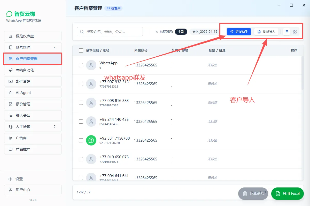Open 产品推广 section
The width and height of the screenshot is (310, 206).
click(x=33, y=149)
